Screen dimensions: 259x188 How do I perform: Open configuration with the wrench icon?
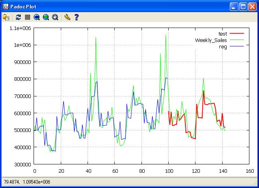coord(67,17)
